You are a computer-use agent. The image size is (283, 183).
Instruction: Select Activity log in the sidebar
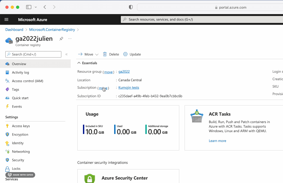[x=20, y=72]
